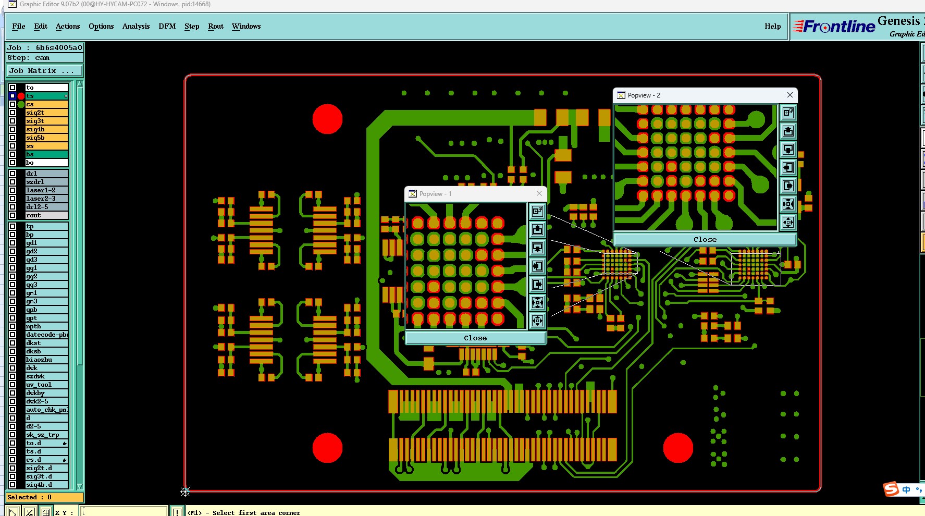Toggle the checkbox for layer cs
The width and height of the screenshot is (925, 516).
click(13, 104)
